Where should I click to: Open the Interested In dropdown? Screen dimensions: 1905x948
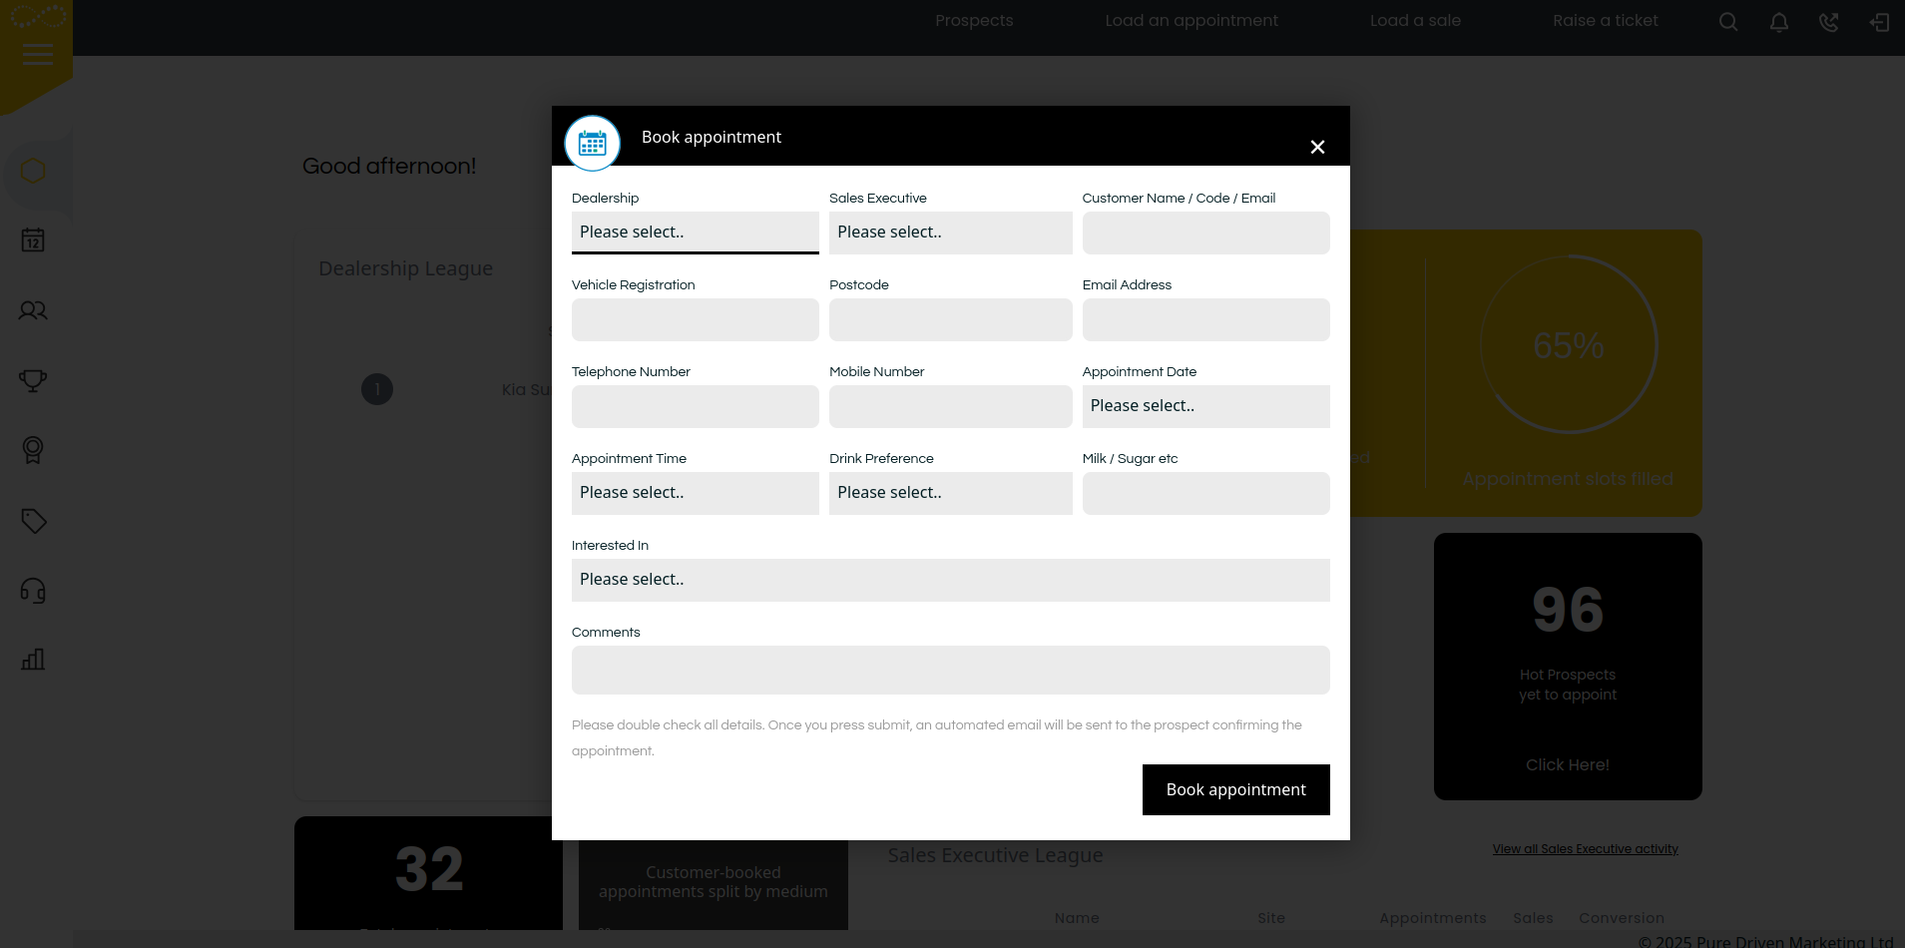pyautogui.click(x=950, y=580)
